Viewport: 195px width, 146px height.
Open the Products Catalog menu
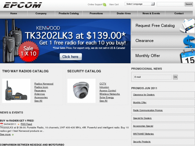[69, 13]
